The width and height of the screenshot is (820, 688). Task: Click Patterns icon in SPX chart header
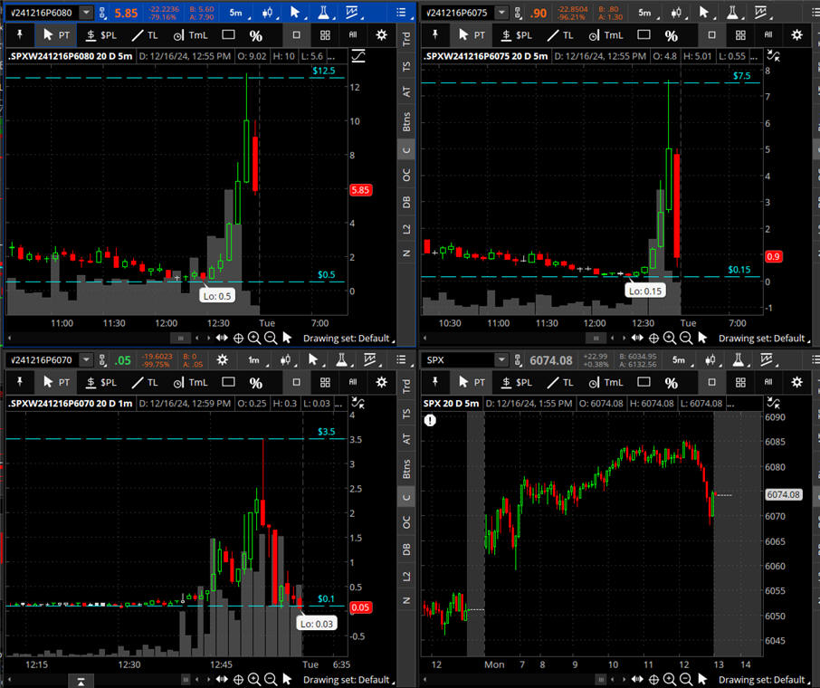[x=766, y=360]
